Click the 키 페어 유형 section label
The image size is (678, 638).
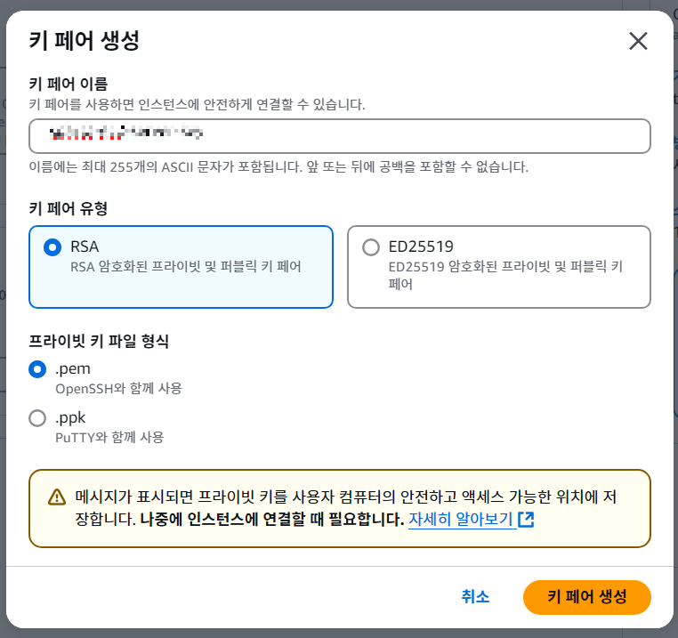point(68,208)
